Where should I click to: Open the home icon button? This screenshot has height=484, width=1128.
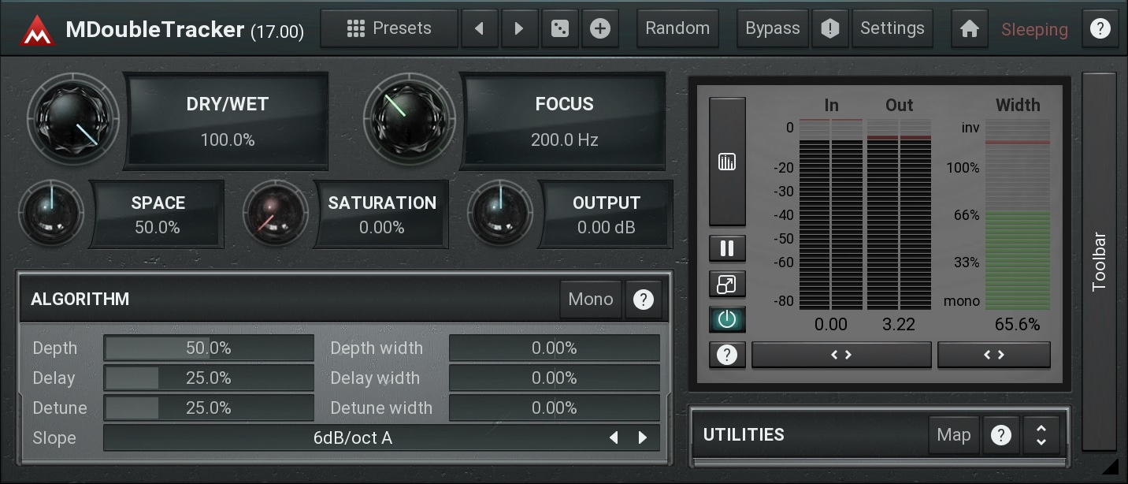tap(970, 29)
